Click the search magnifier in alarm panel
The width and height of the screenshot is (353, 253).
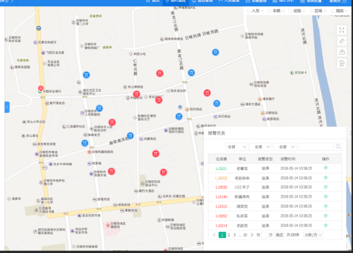point(338,147)
